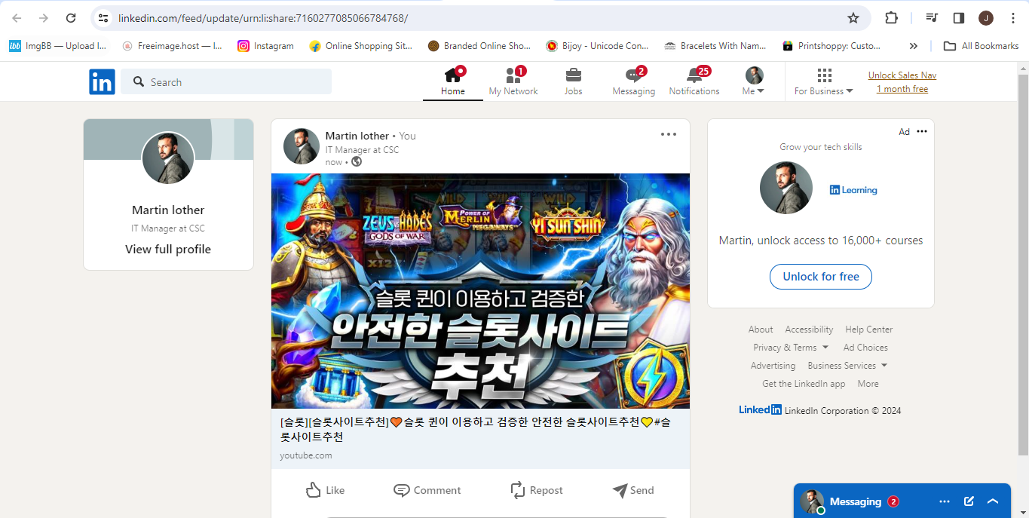Open Martin lother name in left card

[x=168, y=210]
